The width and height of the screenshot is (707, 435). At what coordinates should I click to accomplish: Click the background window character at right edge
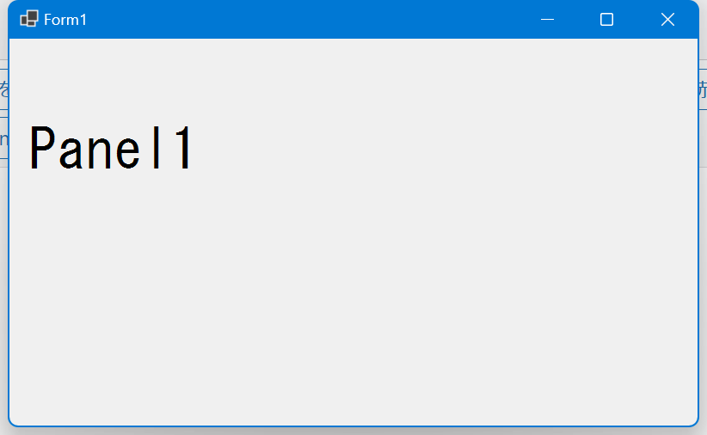click(x=703, y=89)
